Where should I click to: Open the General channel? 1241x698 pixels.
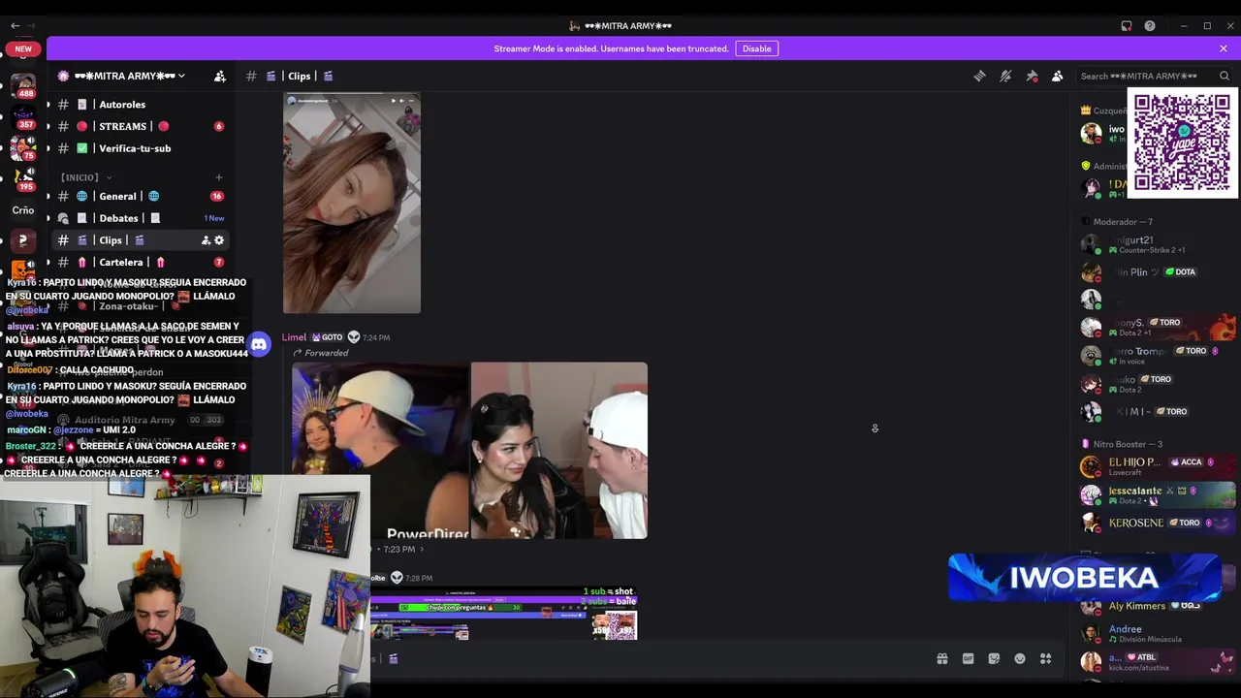point(136,196)
